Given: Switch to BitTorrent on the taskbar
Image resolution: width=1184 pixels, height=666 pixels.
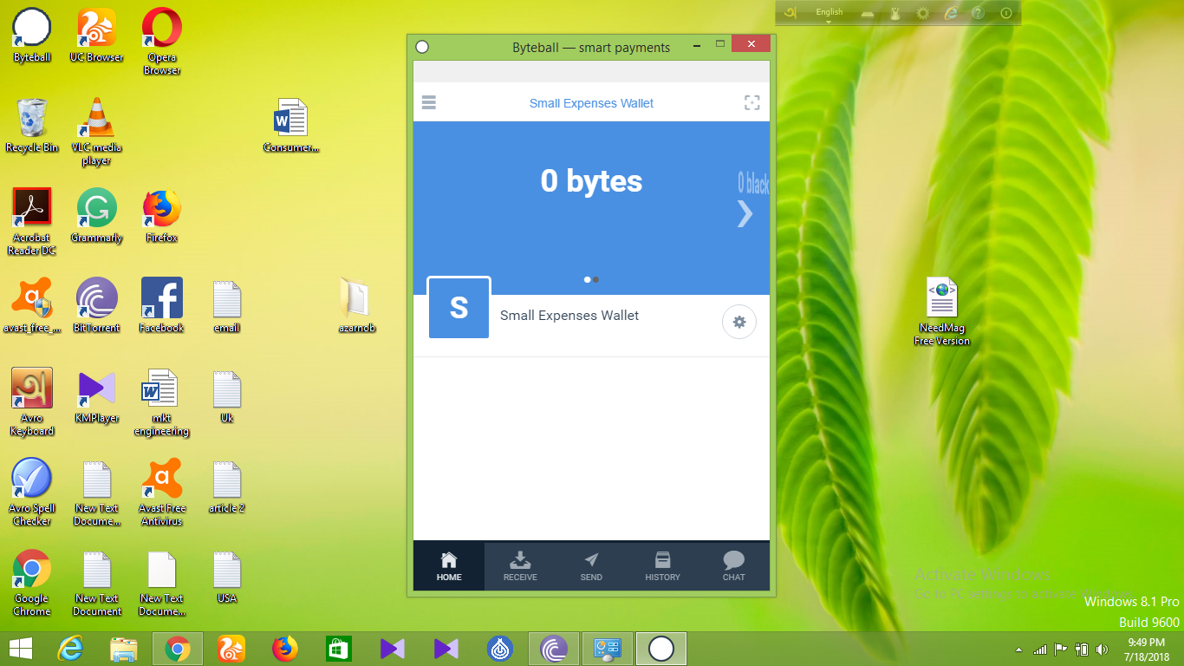Looking at the screenshot, I should coord(554,648).
